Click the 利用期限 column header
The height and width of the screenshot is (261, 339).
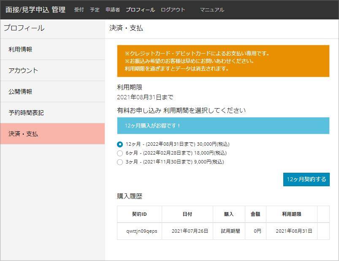click(x=291, y=214)
